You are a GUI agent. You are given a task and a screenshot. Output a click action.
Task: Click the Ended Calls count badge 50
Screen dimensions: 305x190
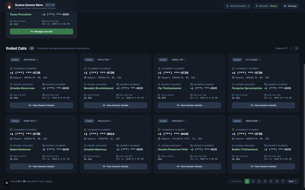coord(31,48)
